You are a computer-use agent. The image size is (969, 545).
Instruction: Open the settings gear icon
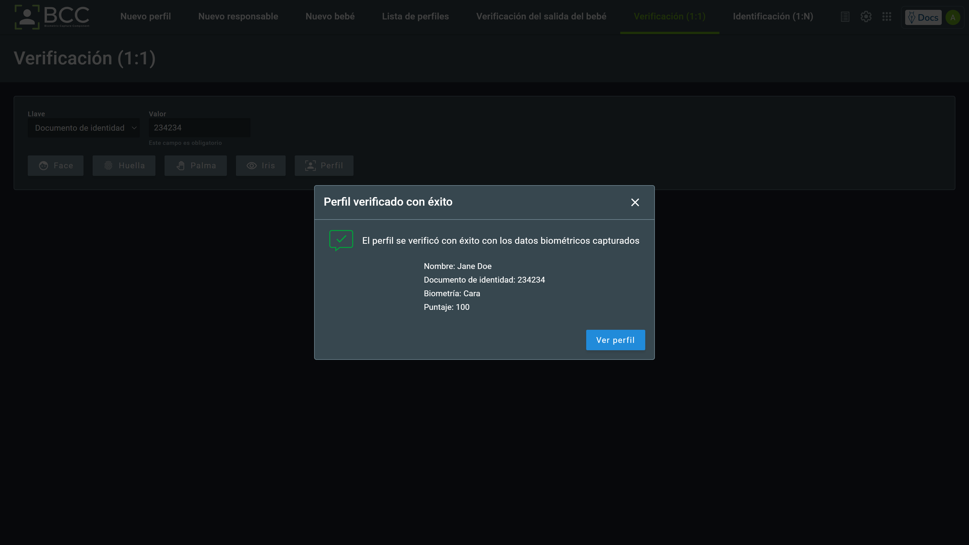click(866, 17)
